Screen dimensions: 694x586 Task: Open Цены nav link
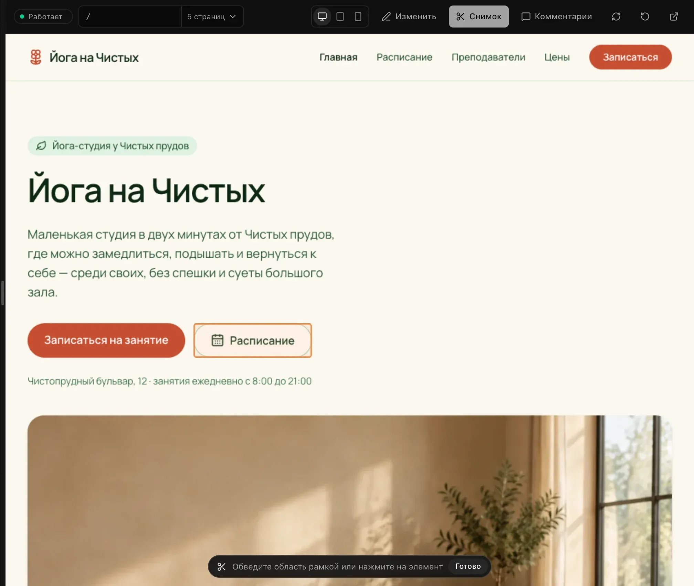(557, 57)
